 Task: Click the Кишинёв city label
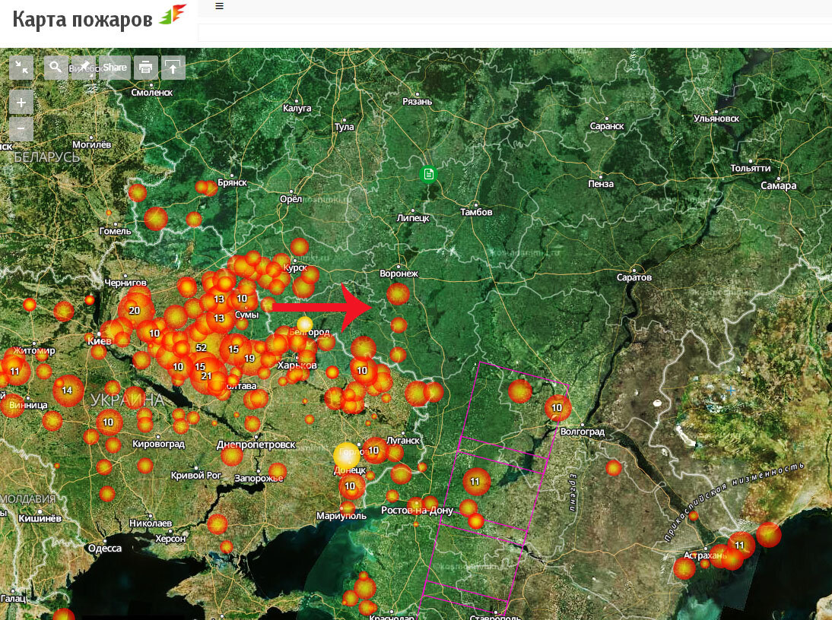point(40,517)
